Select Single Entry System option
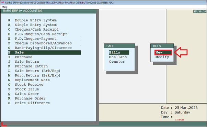Image resolution: width=207 pixels, height=127 pixels. [x=36, y=25]
